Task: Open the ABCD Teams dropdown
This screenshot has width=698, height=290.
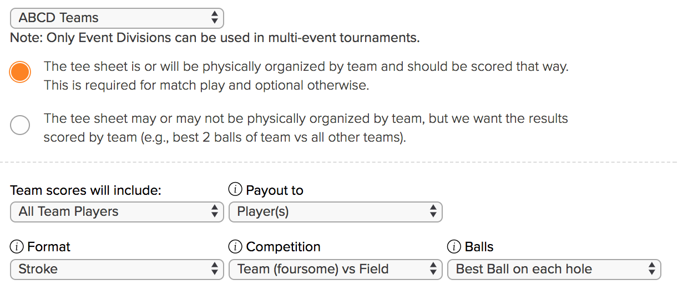Action: (117, 18)
